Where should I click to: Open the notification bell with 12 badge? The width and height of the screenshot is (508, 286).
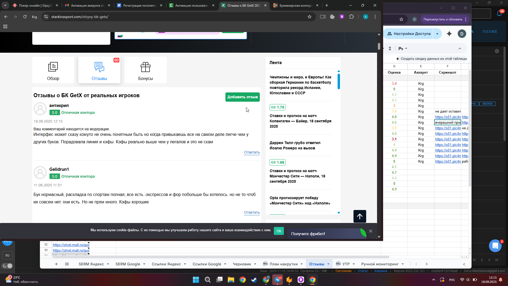pyautogui.click(x=499, y=13)
